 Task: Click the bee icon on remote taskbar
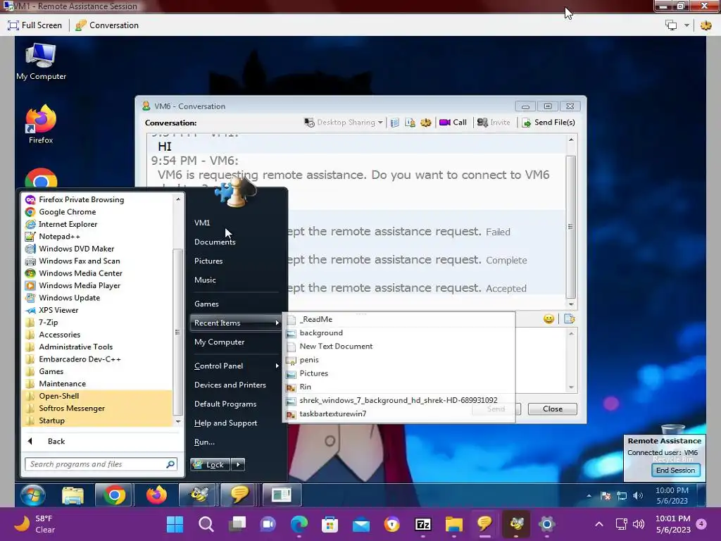(x=198, y=495)
